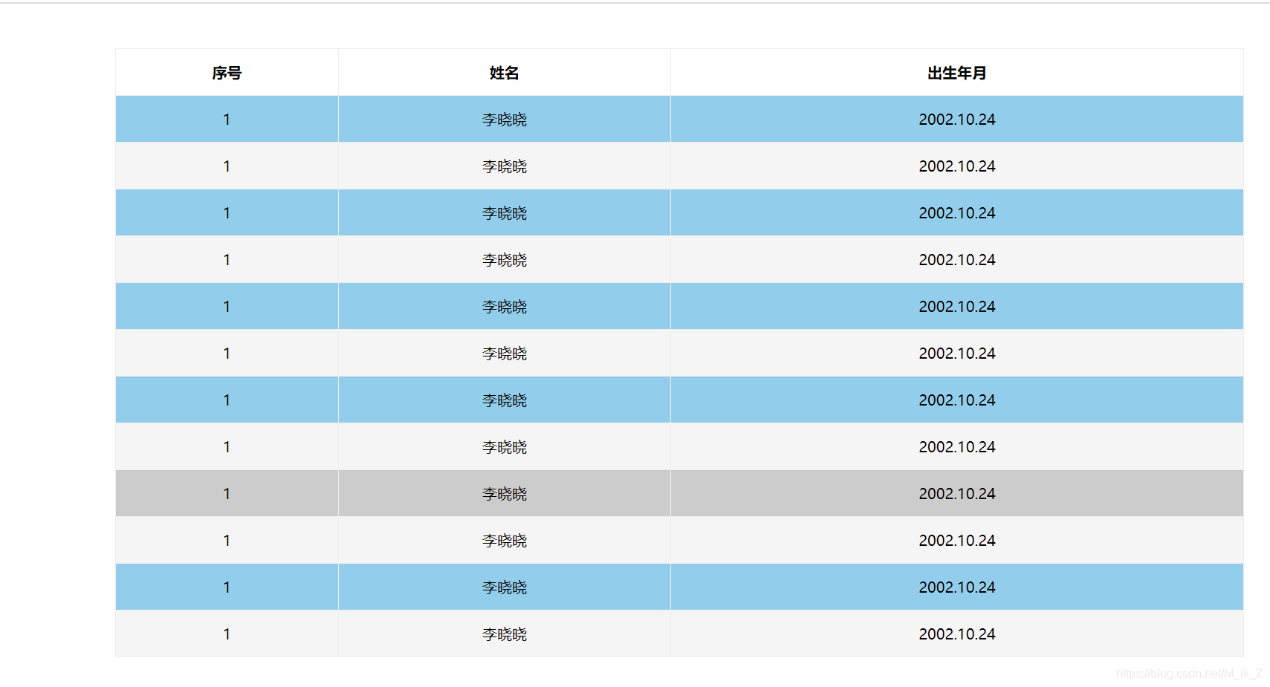This screenshot has width=1270, height=687.
Task: Click 2002.10.24 in the first data row
Action: (957, 120)
